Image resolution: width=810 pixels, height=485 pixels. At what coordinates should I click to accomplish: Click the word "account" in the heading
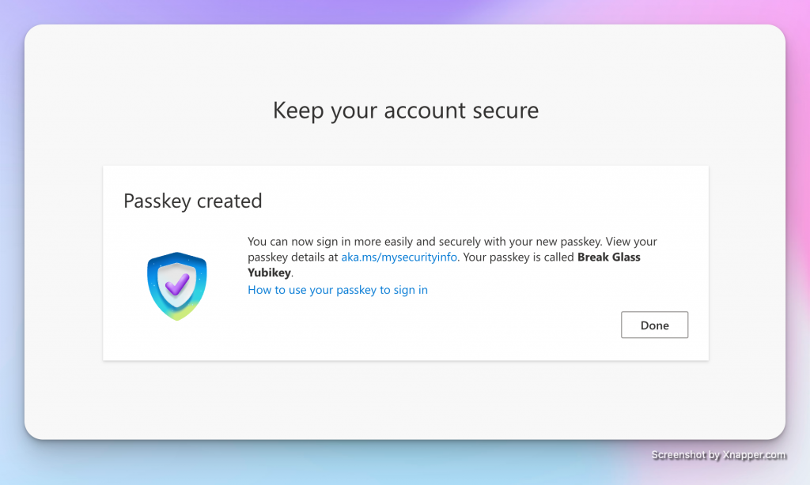click(422, 110)
